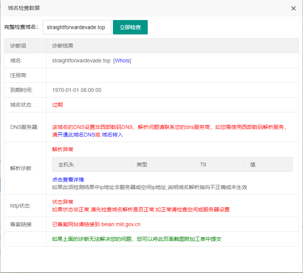
Task: Select the 主机头 column header
Action: coord(66,165)
